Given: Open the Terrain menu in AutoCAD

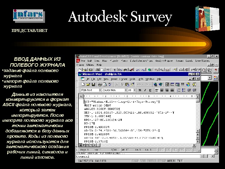Looking at the screenshot, I should 179,61.
